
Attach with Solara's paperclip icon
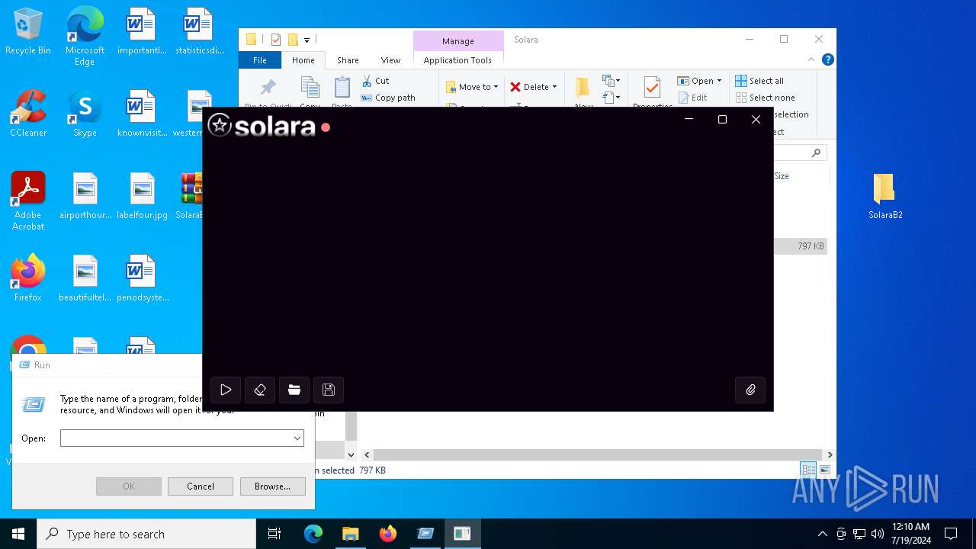click(x=750, y=390)
